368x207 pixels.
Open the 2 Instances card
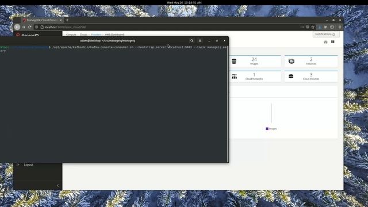311,61
